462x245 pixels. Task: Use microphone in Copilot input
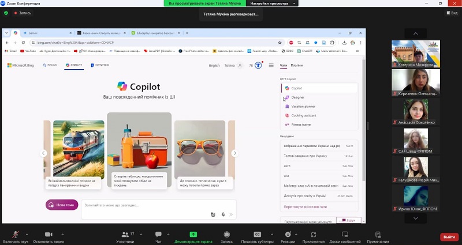[x=223, y=214]
